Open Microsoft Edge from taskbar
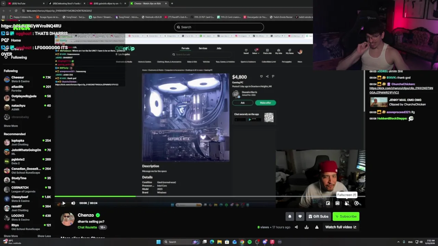 pyautogui.click(x=212, y=242)
